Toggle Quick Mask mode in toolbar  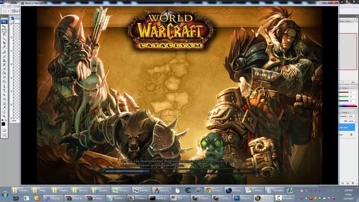(x=4, y=130)
